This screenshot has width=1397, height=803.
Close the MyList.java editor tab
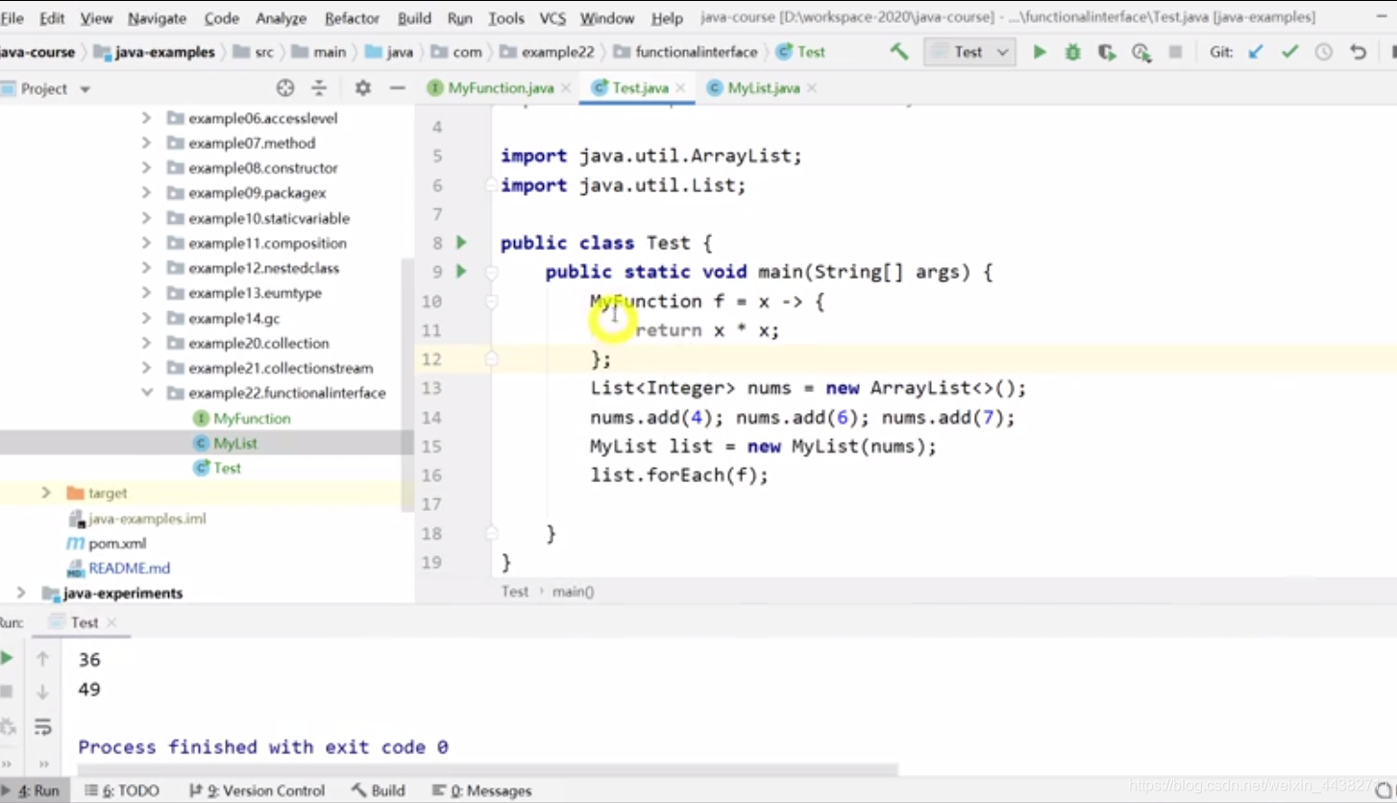click(x=811, y=88)
